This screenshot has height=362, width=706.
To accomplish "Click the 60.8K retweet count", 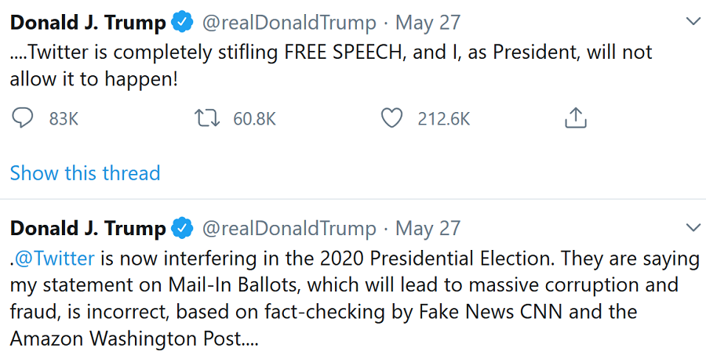I will pos(254,119).
